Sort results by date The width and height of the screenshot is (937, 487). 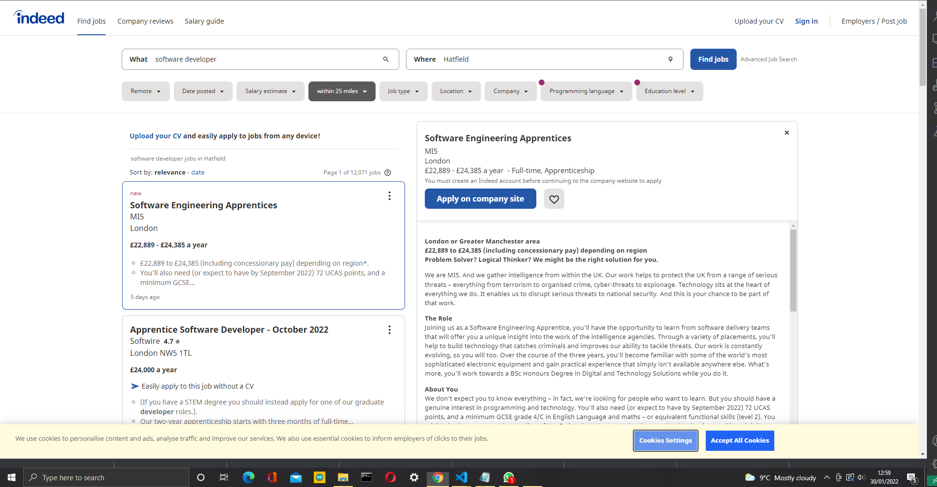(198, 173)
